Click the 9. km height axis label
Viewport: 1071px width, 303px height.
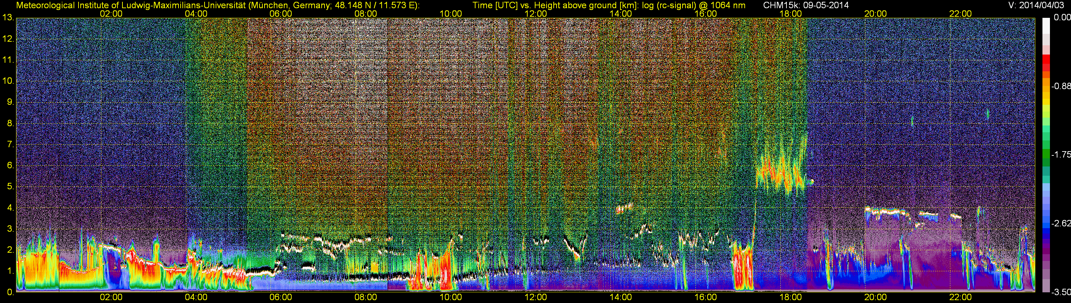(10, 102)
